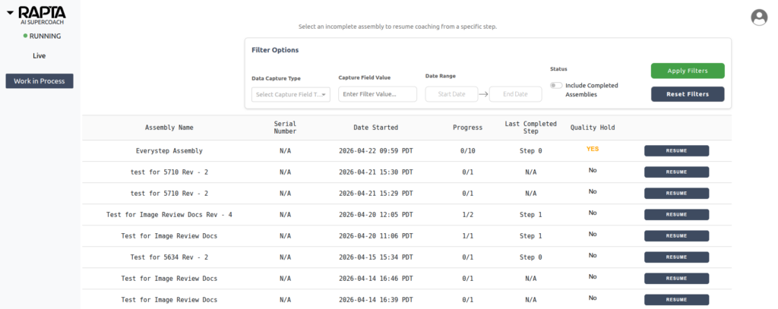Viewport: 778px width, 309px height.
Task: Select Live in the sidebar
Action: coord(40,55)
